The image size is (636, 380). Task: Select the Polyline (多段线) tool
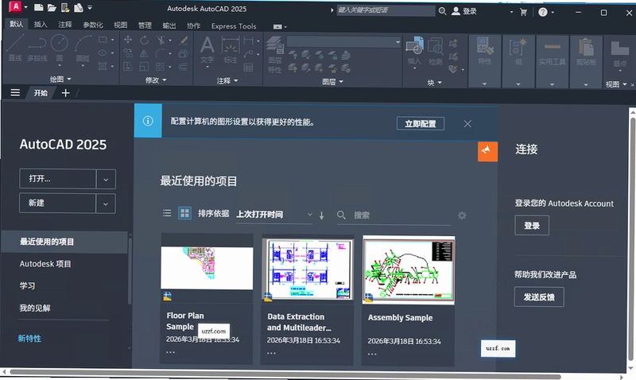[37, 48]
